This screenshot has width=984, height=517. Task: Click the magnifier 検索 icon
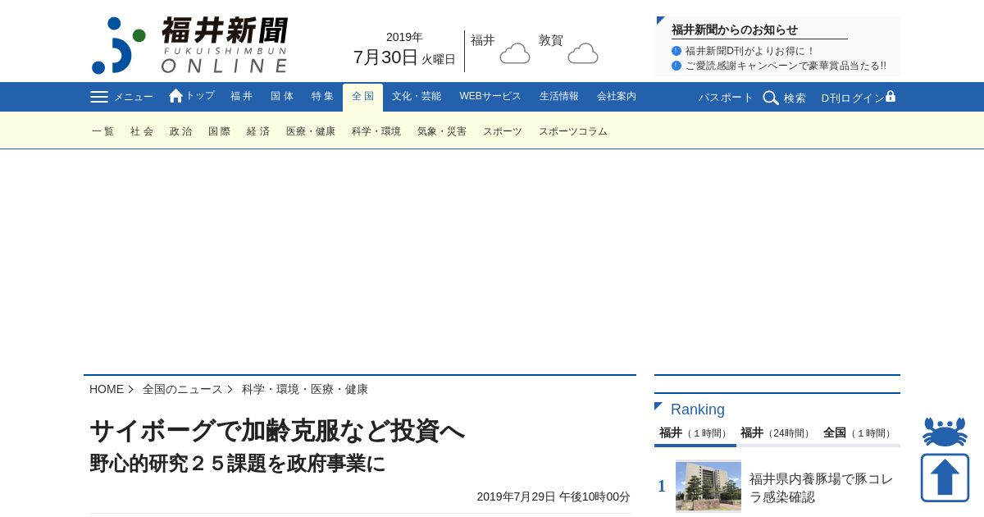[771, 98]
